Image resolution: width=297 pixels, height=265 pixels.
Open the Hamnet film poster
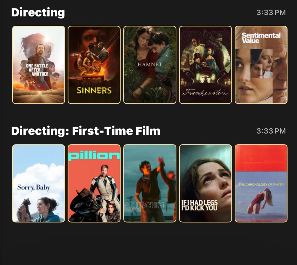point(150,65)
